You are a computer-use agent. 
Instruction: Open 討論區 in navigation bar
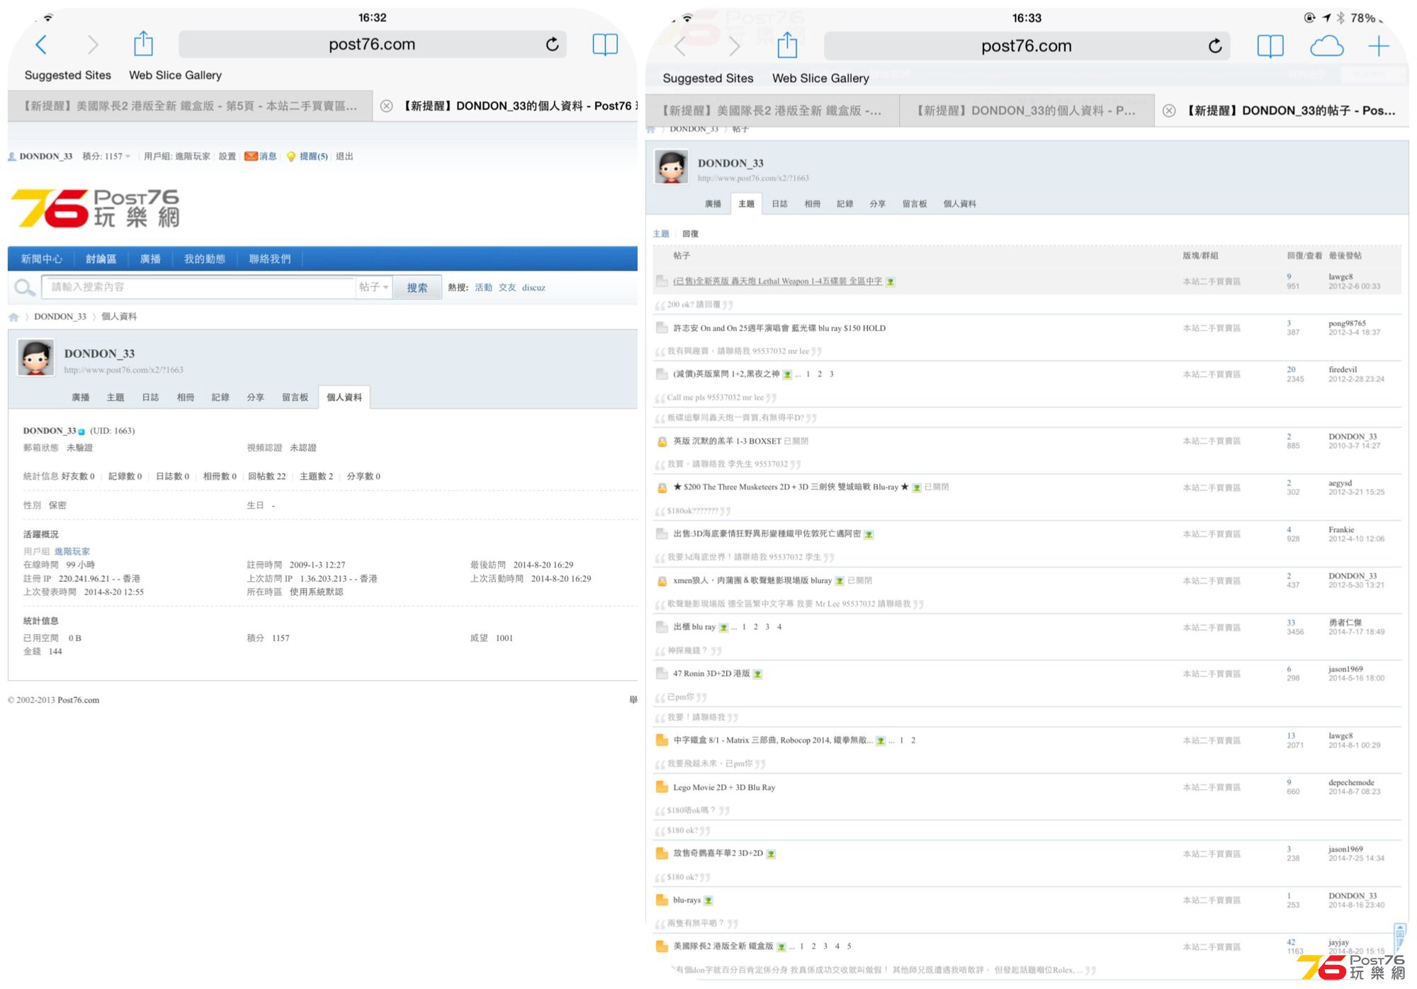101,259
